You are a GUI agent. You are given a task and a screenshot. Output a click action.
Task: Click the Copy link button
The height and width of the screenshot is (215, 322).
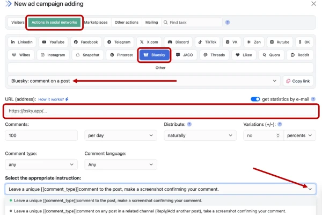coord(298,81)
